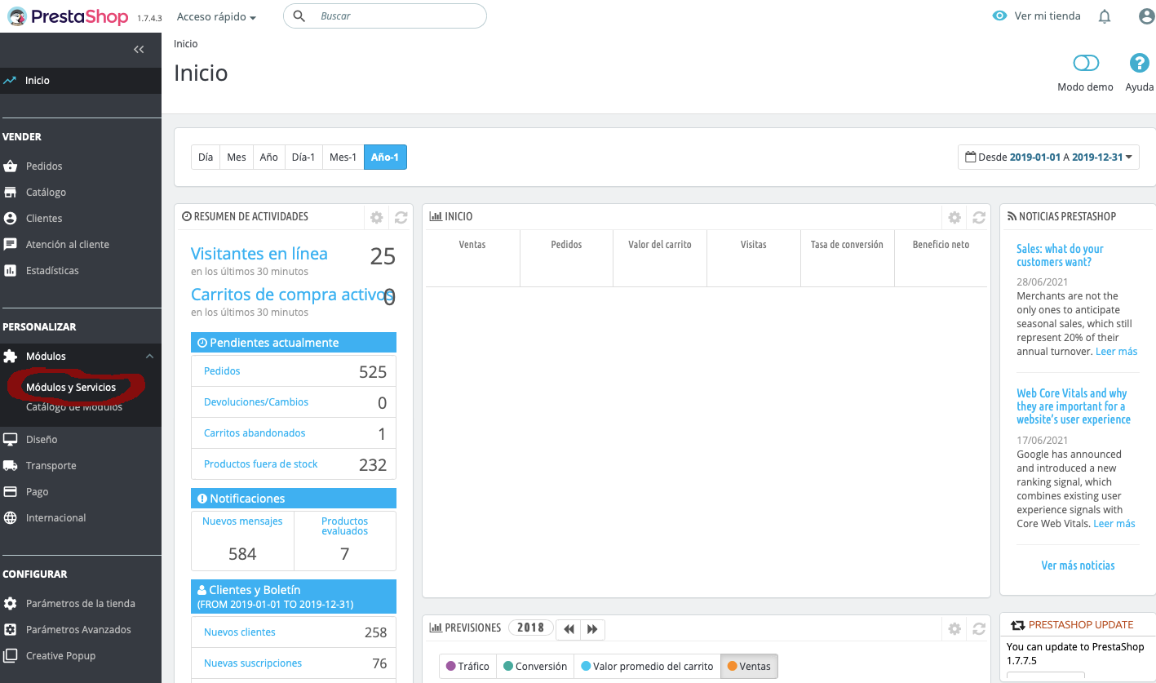
Task: Go to next Previsiones year arrow
Action: click(593, 629)
